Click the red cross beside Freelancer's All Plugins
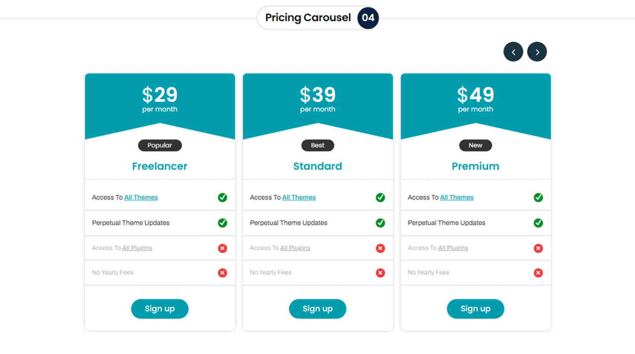The width and height of the screenshot is (635, 354). tap(222, 248)
